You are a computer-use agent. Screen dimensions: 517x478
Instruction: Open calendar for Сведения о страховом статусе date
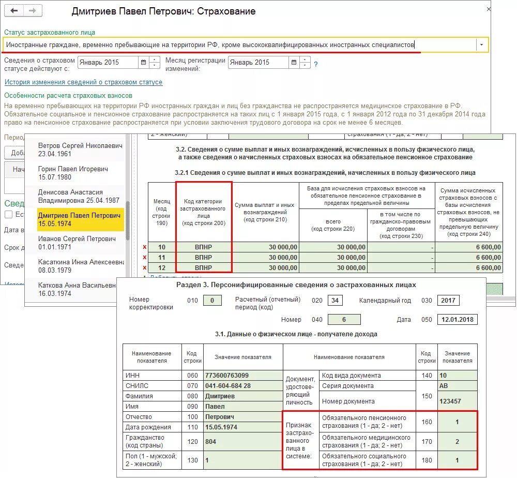[x=143, y=63]
